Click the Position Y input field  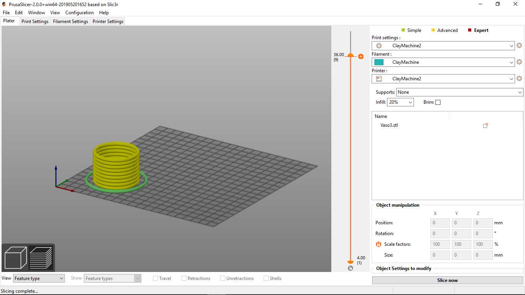pyautogui.click(x=462, y=223)
